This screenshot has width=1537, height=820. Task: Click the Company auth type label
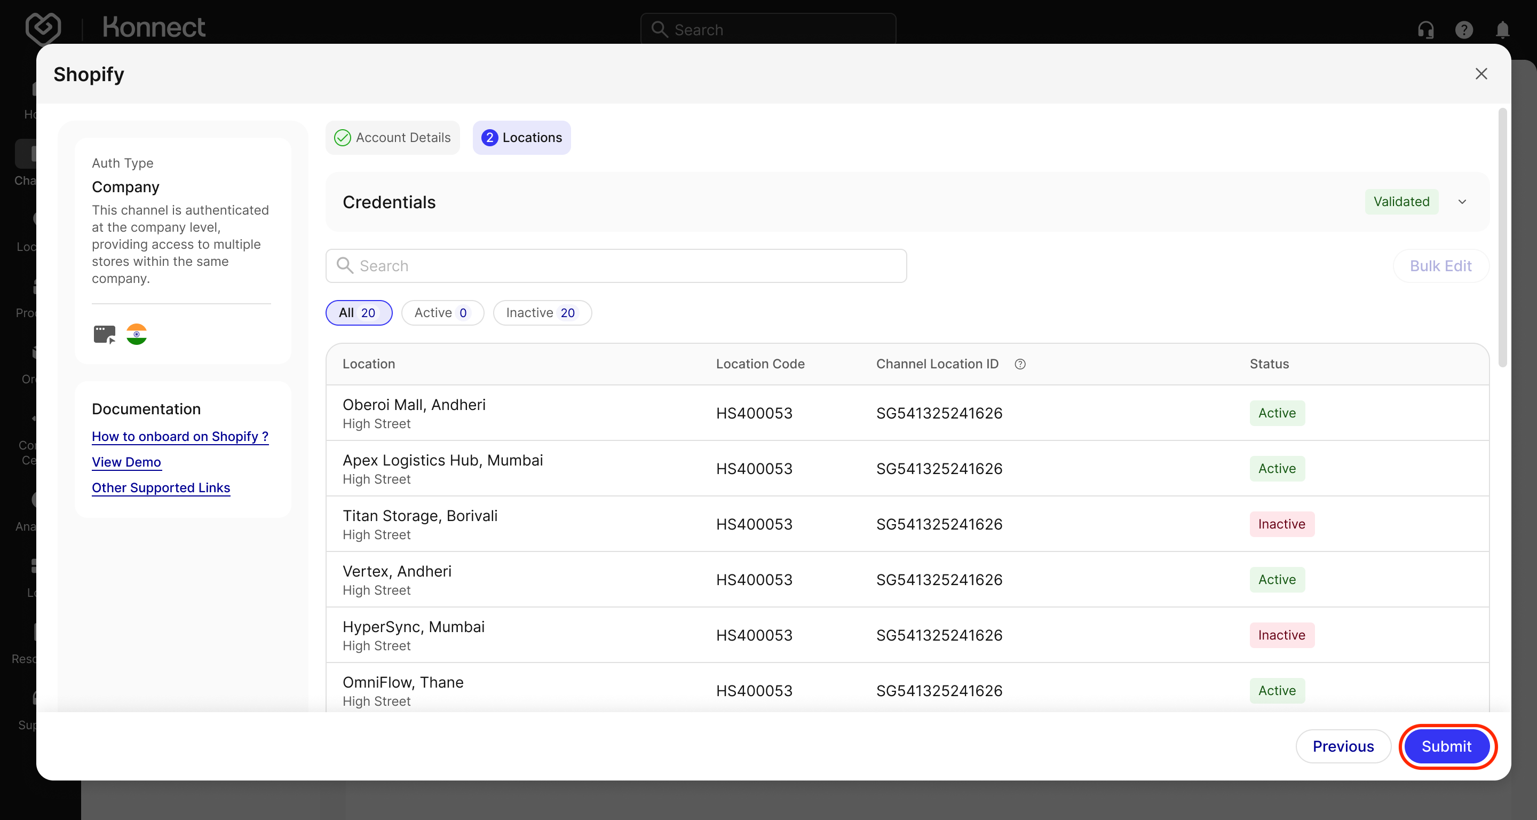tap(126, 187)
